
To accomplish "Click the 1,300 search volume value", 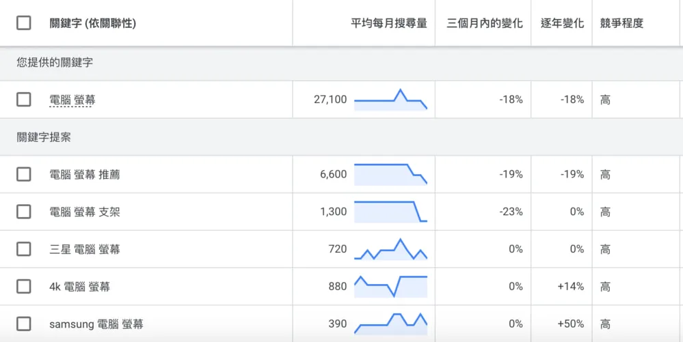I will click(x=333, y=212).
